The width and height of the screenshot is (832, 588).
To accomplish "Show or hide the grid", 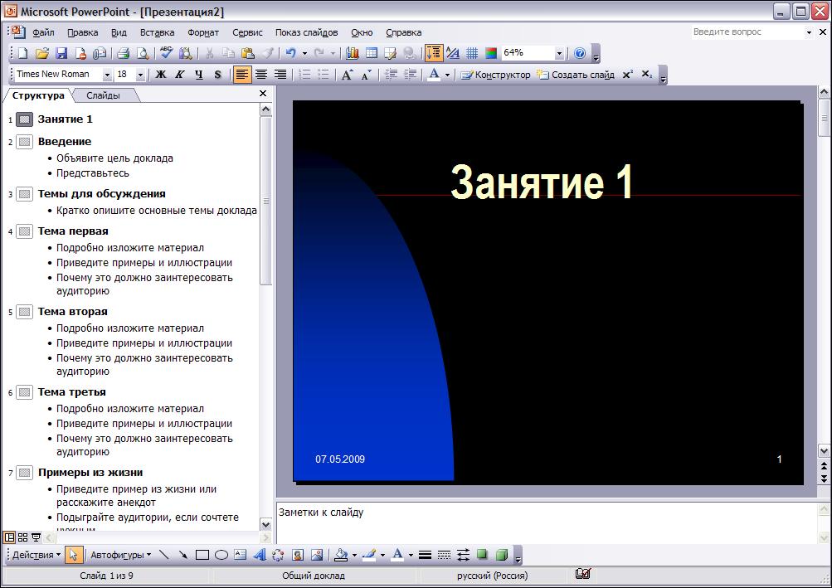I will click(472, 53).
